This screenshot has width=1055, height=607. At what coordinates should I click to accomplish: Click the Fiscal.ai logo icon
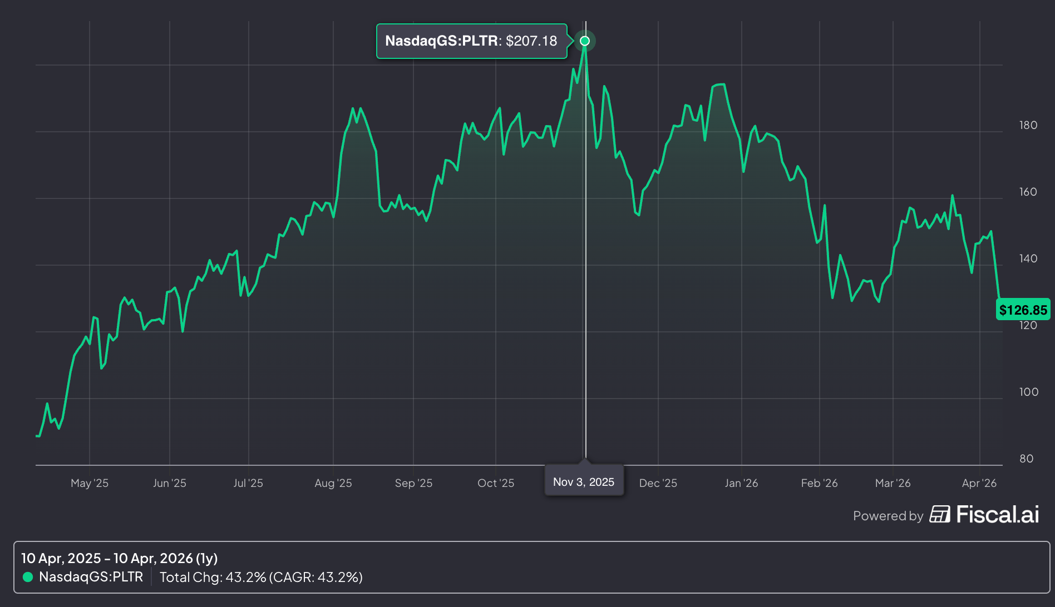point(940,515)
